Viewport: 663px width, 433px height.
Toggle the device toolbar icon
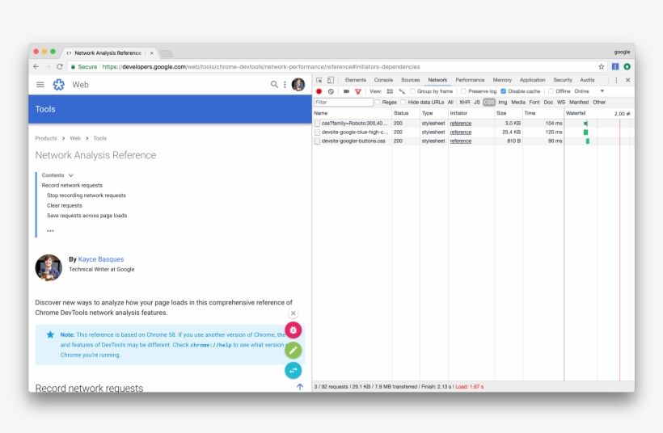click(331, 80)
